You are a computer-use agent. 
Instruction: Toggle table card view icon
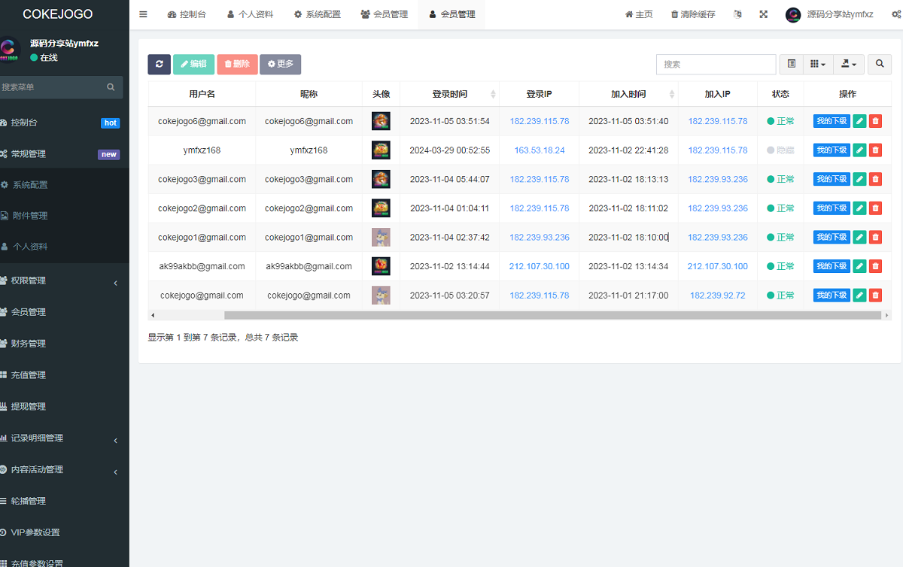(x=791, y=65)
